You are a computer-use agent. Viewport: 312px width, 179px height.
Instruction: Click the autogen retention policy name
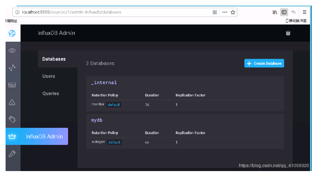pyautogui.click(x=98, y=142)
